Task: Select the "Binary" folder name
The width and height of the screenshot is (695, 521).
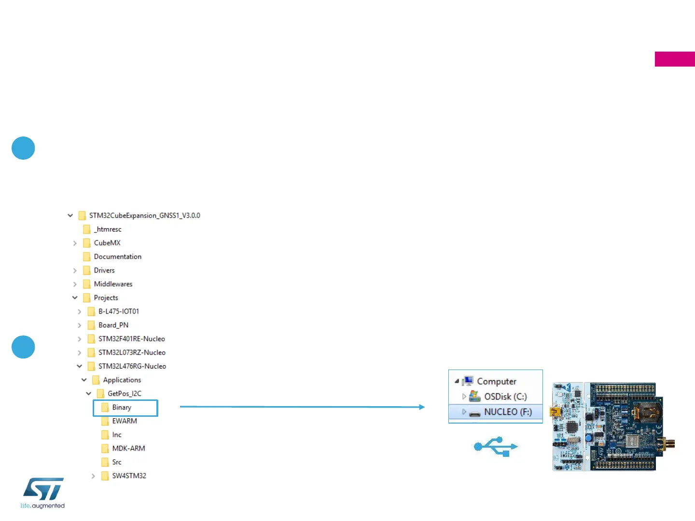Action: 122,408
